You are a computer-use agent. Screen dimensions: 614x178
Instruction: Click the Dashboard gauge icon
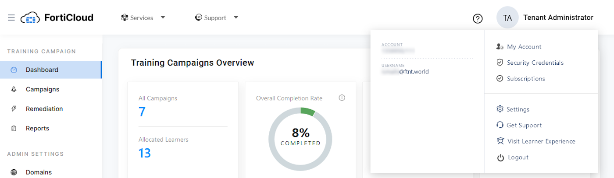(x=14, y=70)
